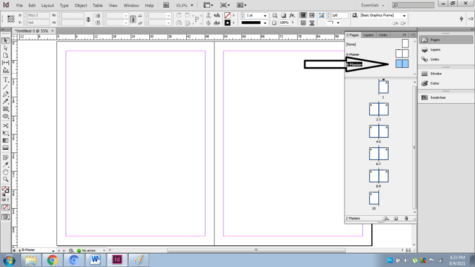Open the Swatches panel button in dock
The height and width of the screenshot is (267, 475).
pyautogui.click(x=446, y=97)
